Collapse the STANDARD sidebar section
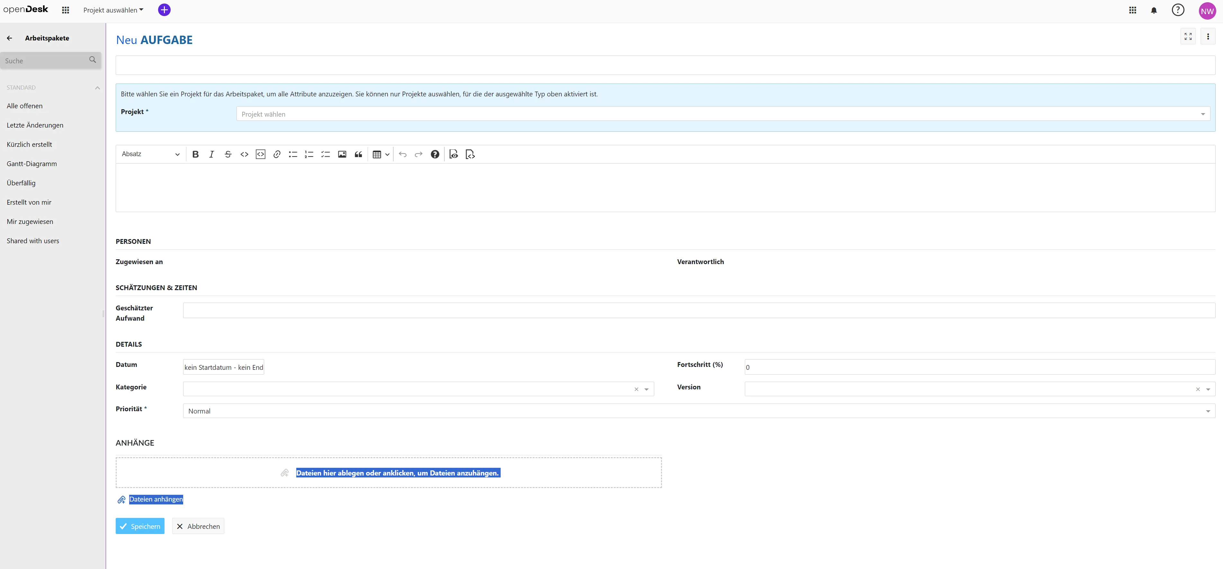 point(97,88)
